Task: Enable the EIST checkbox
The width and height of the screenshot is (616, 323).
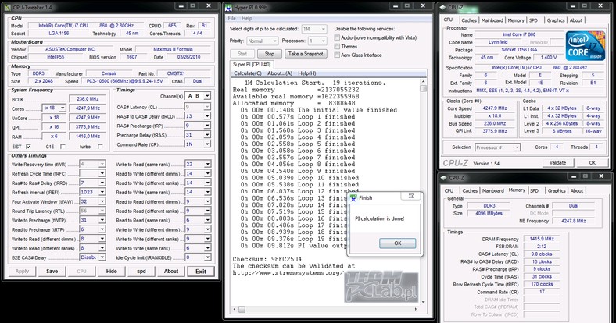Action: click(x=30, y=146)
